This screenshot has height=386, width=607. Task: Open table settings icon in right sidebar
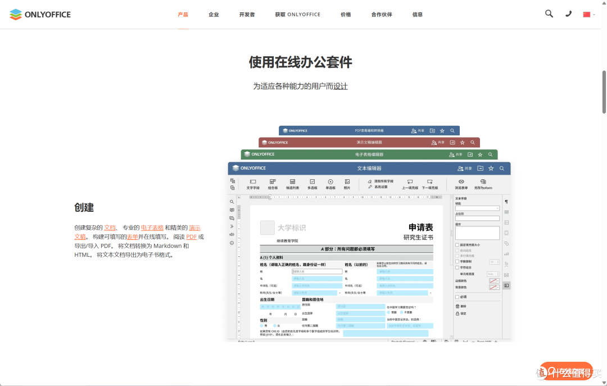click(x=506, y=212)
